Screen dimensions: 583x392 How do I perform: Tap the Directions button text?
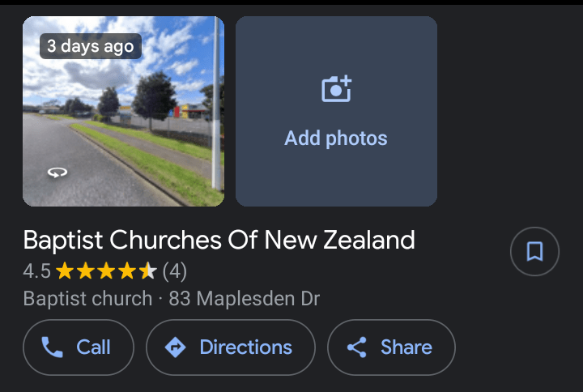click(x=245, y=347)
